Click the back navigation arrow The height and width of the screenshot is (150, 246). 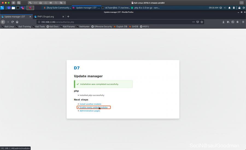[x=3, y=22]
